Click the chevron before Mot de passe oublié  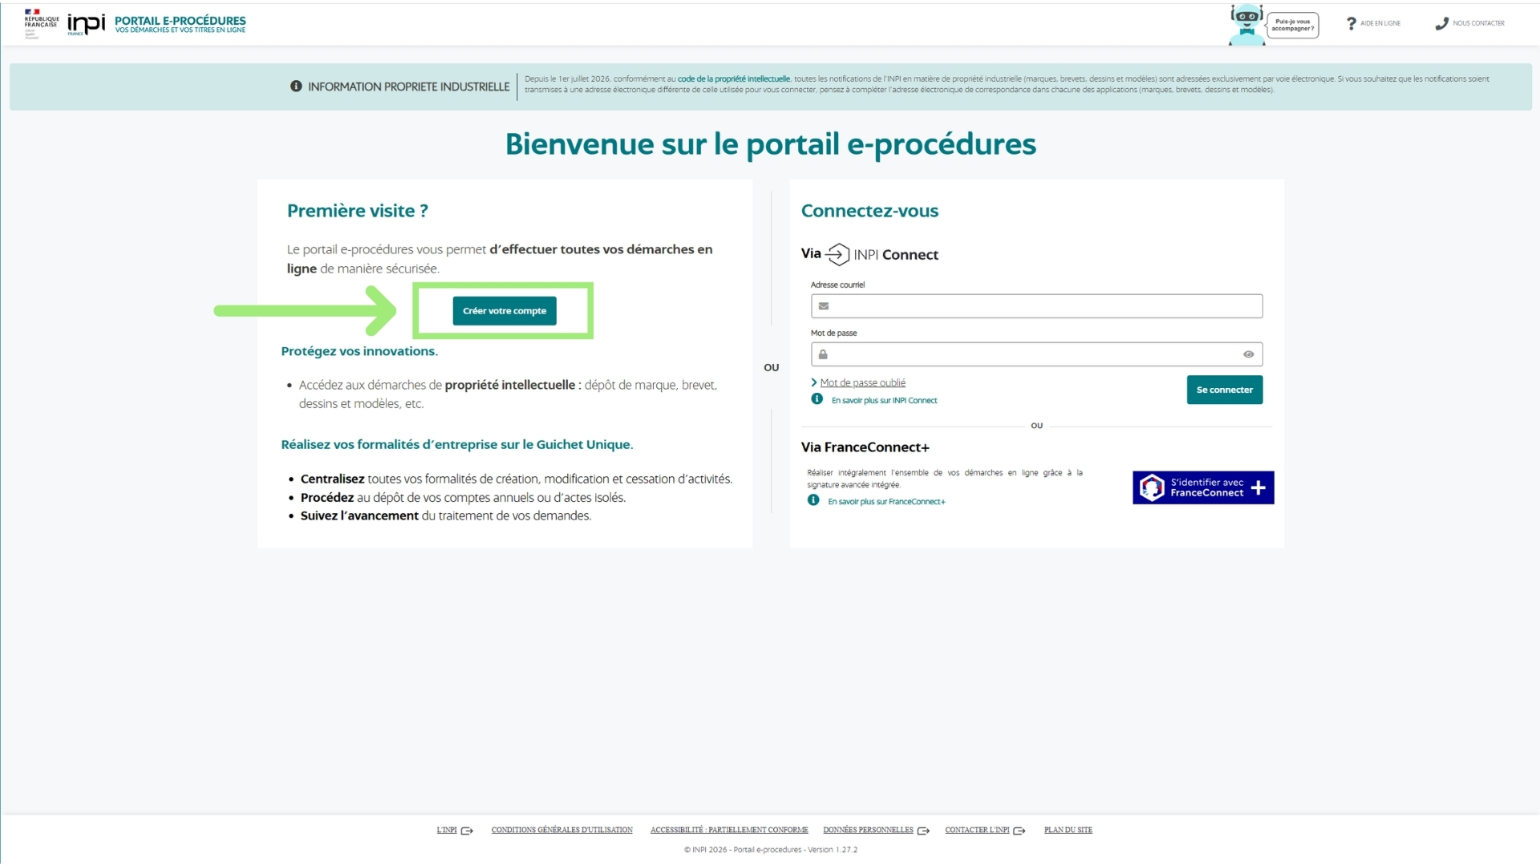(814, 382)
